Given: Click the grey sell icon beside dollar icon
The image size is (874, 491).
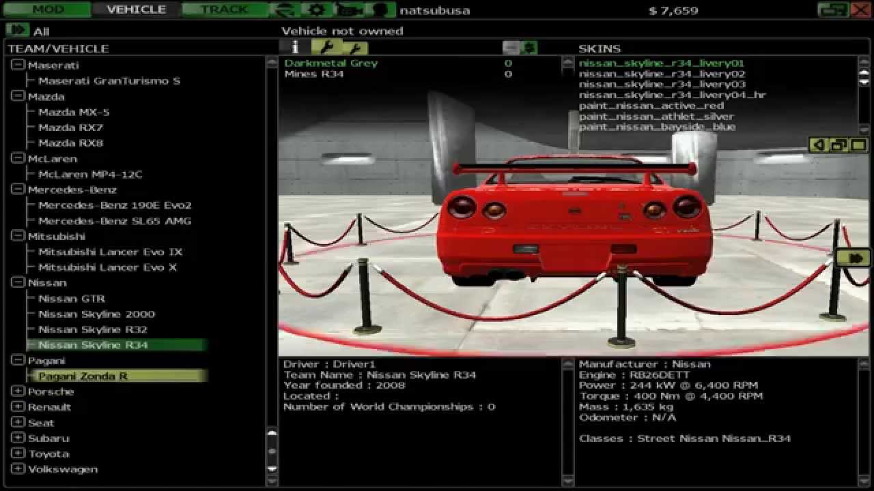Looking at the screenshot, I should (x=511, y=47).
